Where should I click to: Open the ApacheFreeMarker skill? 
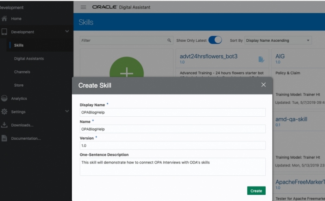[300, 182]
